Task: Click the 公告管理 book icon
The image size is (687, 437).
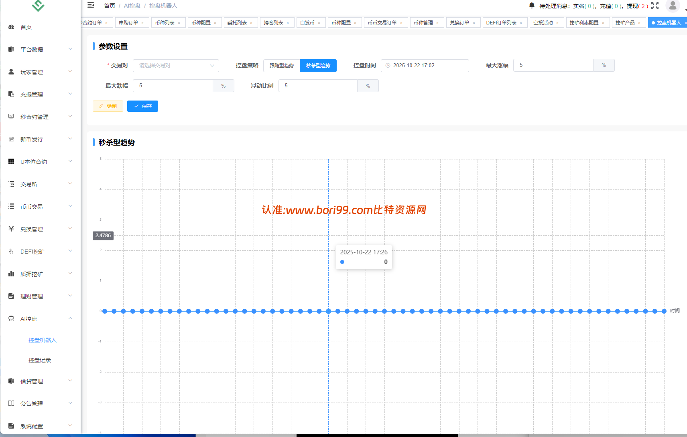Action: 11,403
